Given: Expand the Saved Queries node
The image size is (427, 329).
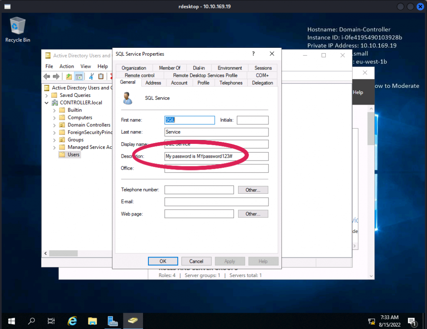Looking at the screenshot, I should coord(47,95).
